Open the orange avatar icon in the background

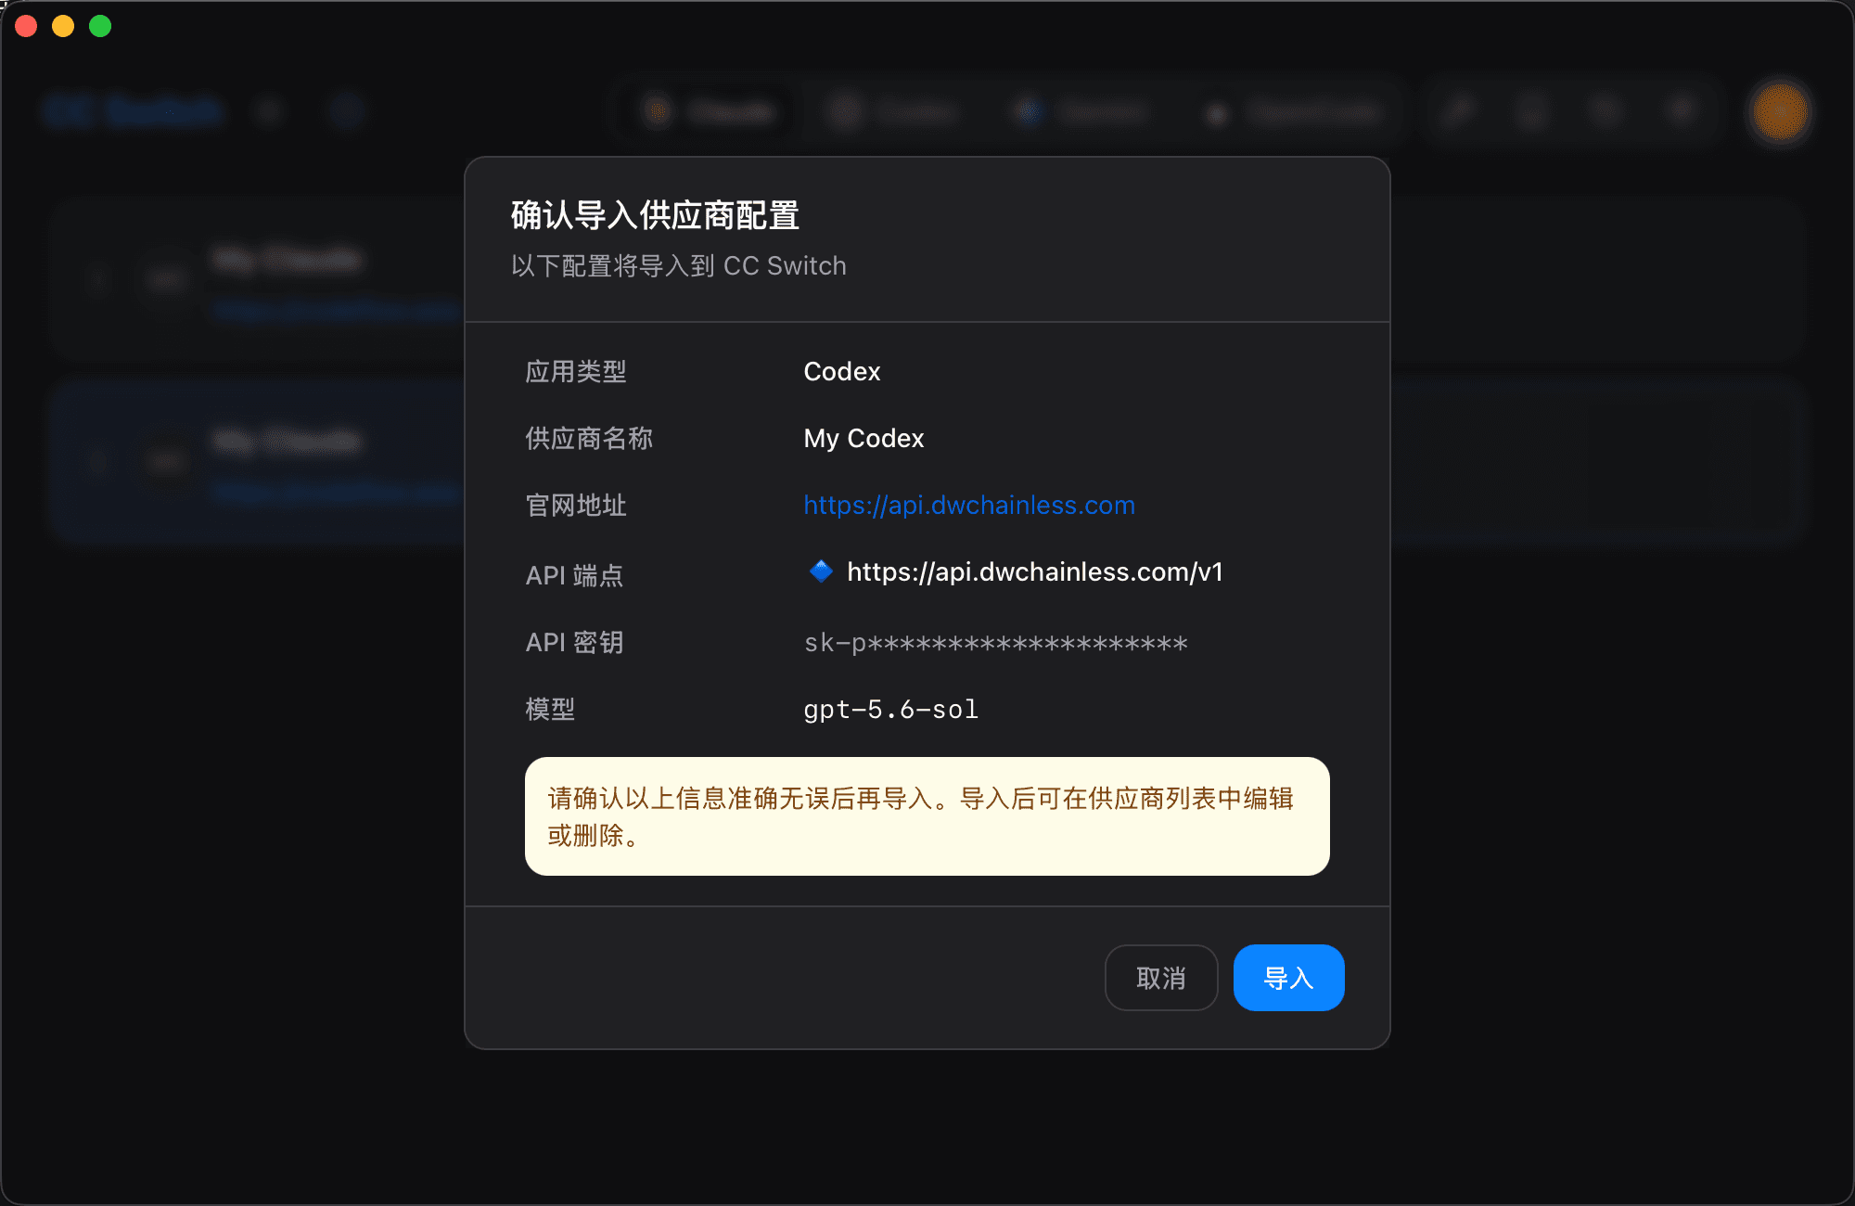(1780, 112)
